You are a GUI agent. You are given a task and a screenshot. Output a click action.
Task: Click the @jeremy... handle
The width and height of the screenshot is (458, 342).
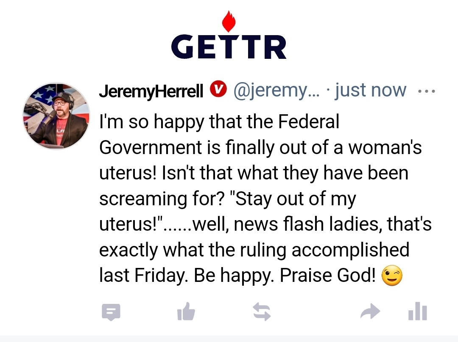pos(276,90)
